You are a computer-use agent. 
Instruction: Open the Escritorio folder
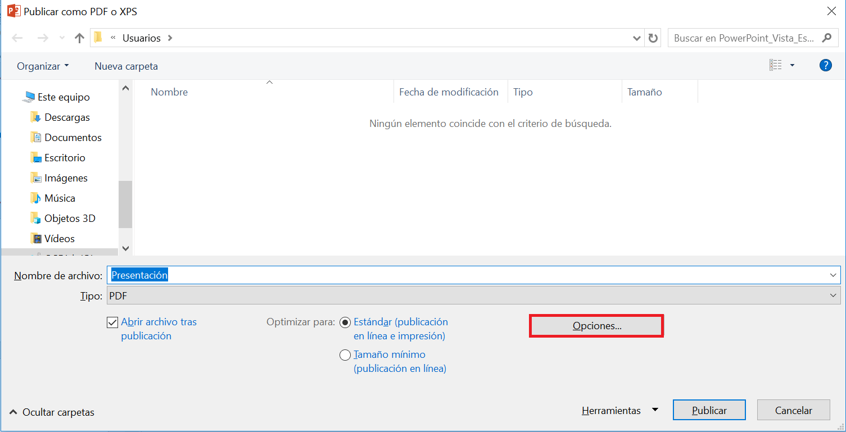65,158
